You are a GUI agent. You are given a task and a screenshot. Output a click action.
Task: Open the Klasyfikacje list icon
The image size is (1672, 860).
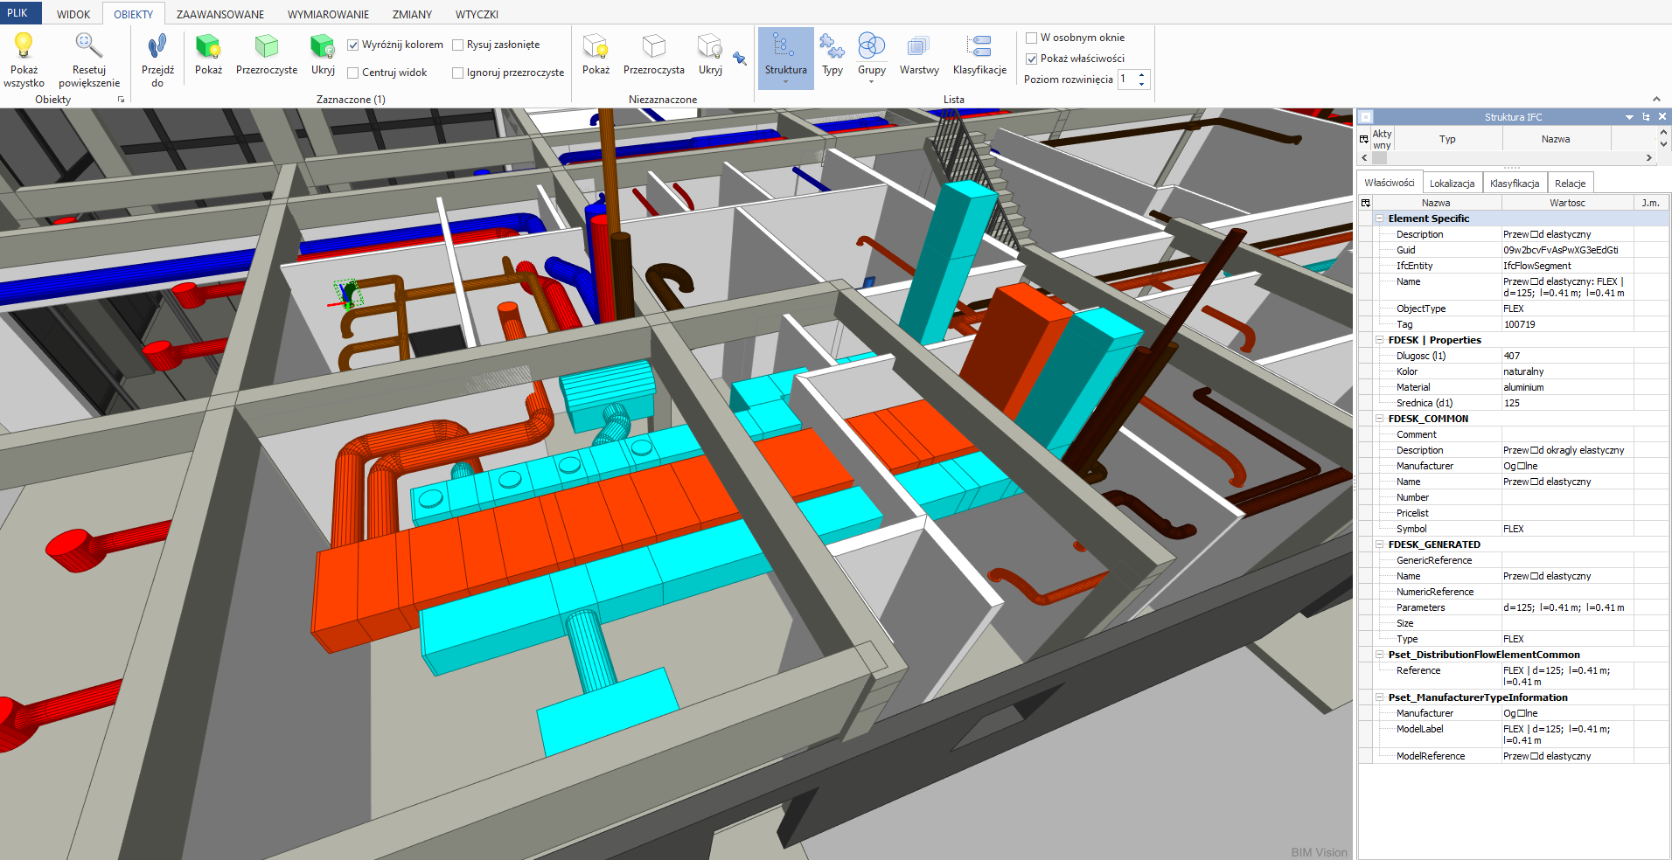pyautogui.click(x=979, y=46)
